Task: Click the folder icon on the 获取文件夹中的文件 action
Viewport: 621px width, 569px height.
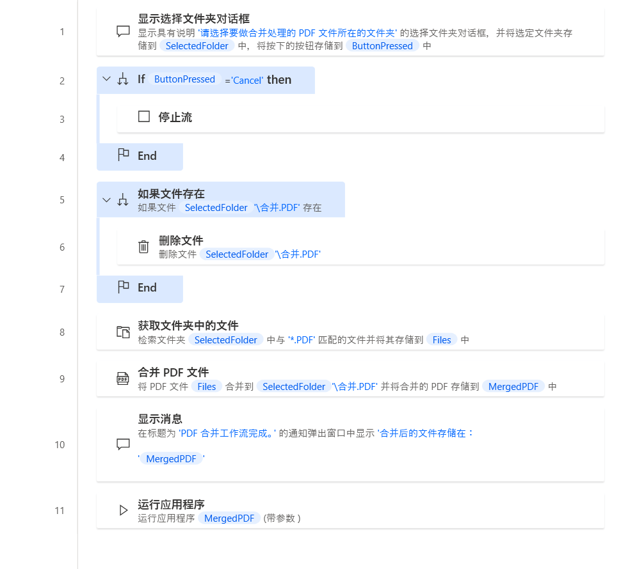Action: point(123,332)
